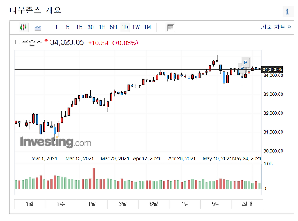This screenshot has height=221, width=298.
Task: Set range to 1주
Action: pyautogui.click(x=61, y=204)
